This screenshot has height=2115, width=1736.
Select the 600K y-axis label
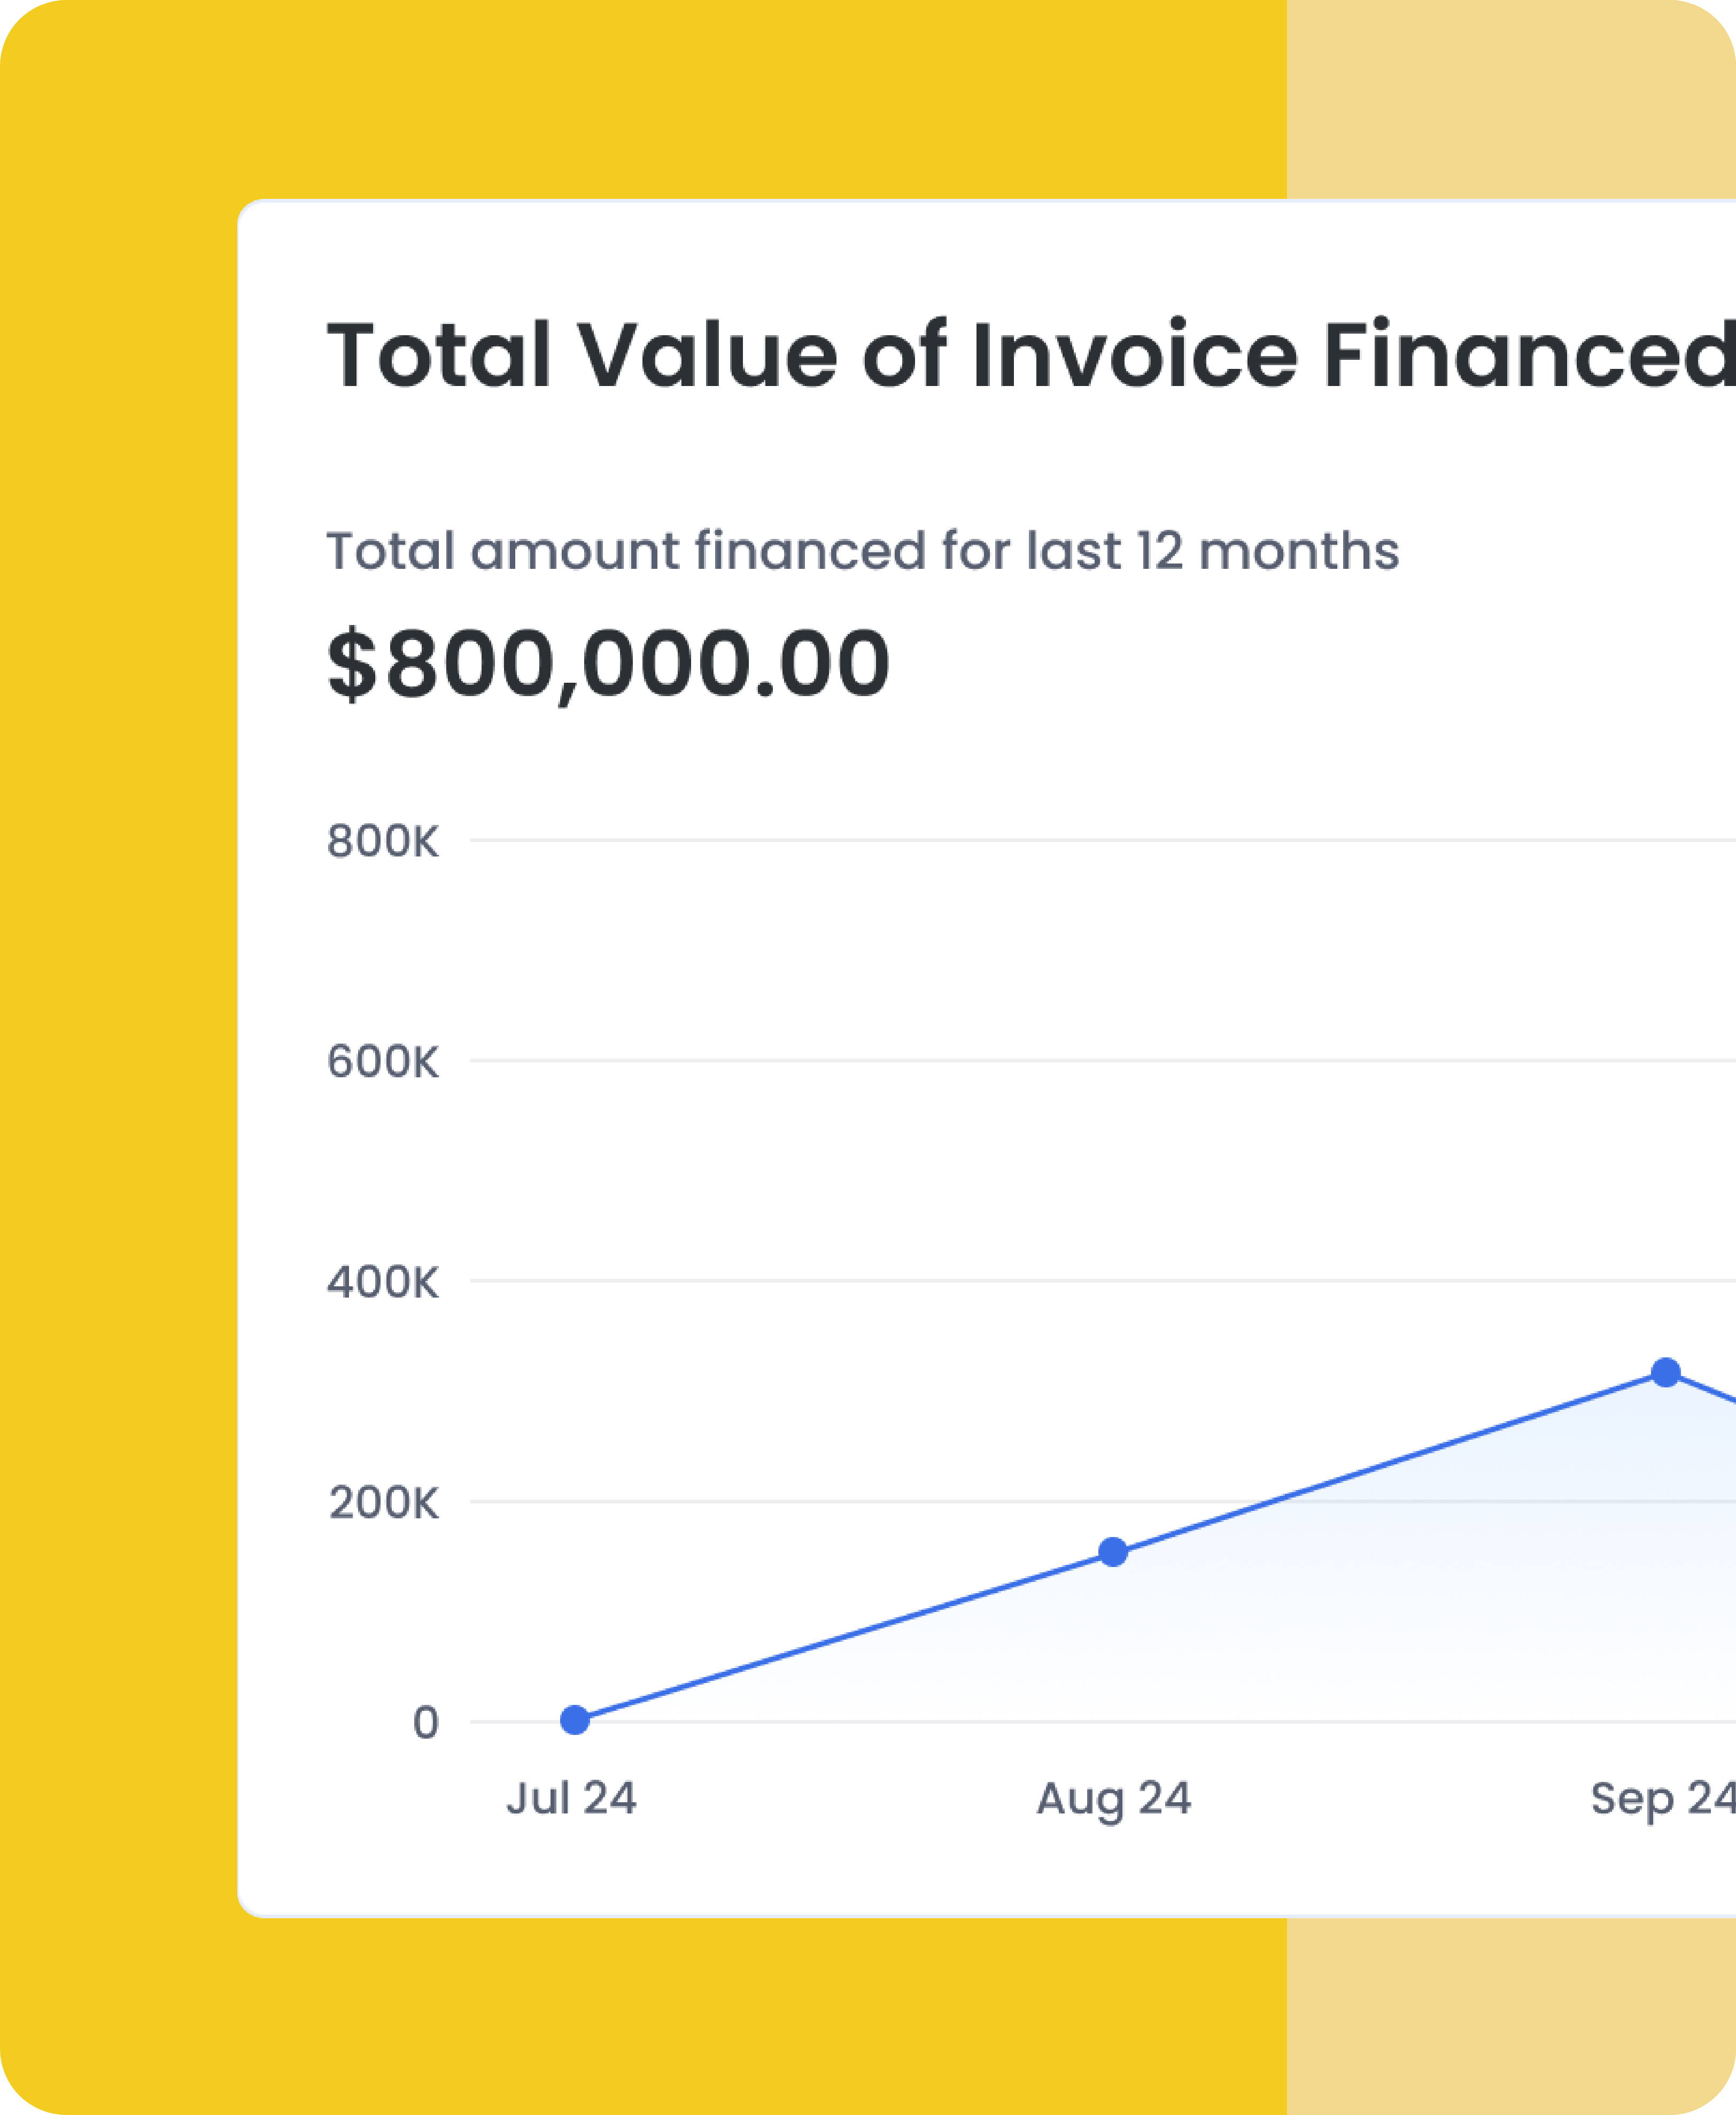click(x=383, y=1062)
